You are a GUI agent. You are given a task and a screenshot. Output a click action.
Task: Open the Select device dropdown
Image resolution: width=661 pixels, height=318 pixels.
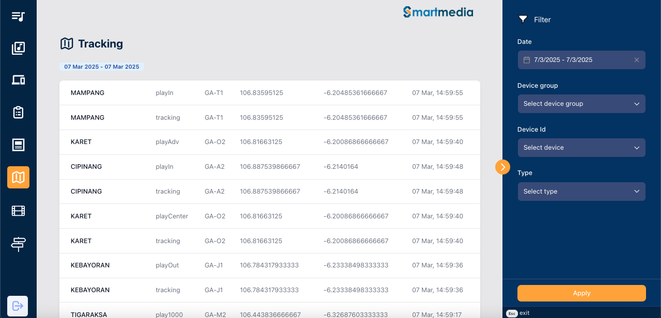click(x=581, y=148)
